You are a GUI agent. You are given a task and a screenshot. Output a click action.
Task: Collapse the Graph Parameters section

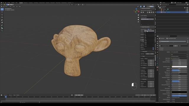(x=145, y=27)
